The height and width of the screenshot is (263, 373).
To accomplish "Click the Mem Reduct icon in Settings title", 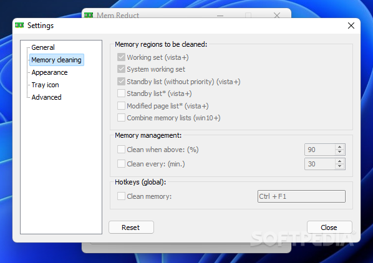I will [x=19, y=25].
